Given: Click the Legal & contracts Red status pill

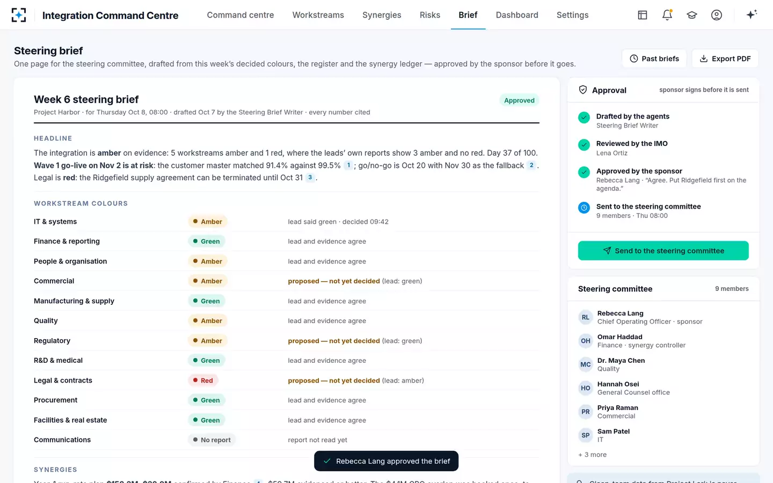Looking at the screenshot, I should click(x=203, y=380).
